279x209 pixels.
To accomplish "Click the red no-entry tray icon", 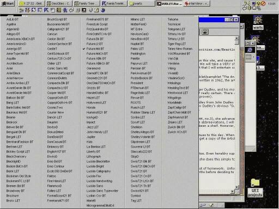I will pyautogui.click(x=263, y=3).
